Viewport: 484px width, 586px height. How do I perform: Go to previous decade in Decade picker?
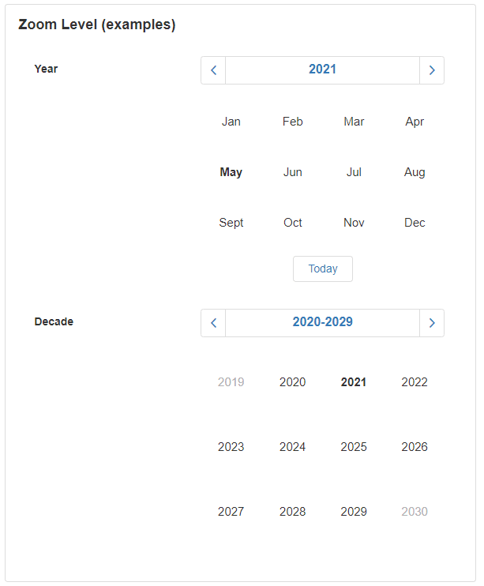point(213,323)
